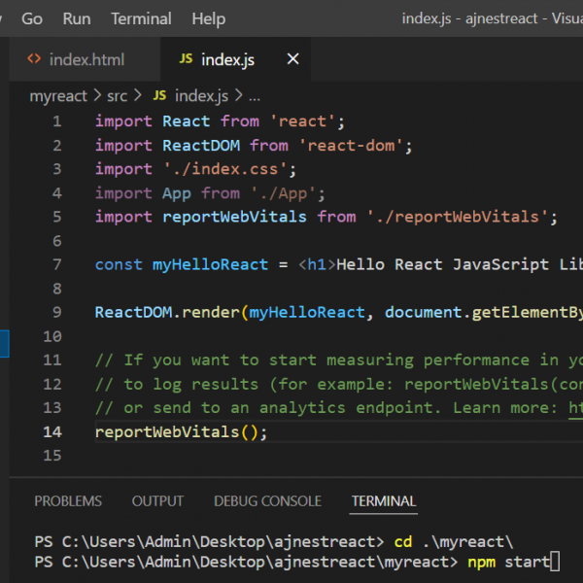Show the PROBLEMS panel
The width and height of the screenshot is (583, 583).
coord(68,501)
